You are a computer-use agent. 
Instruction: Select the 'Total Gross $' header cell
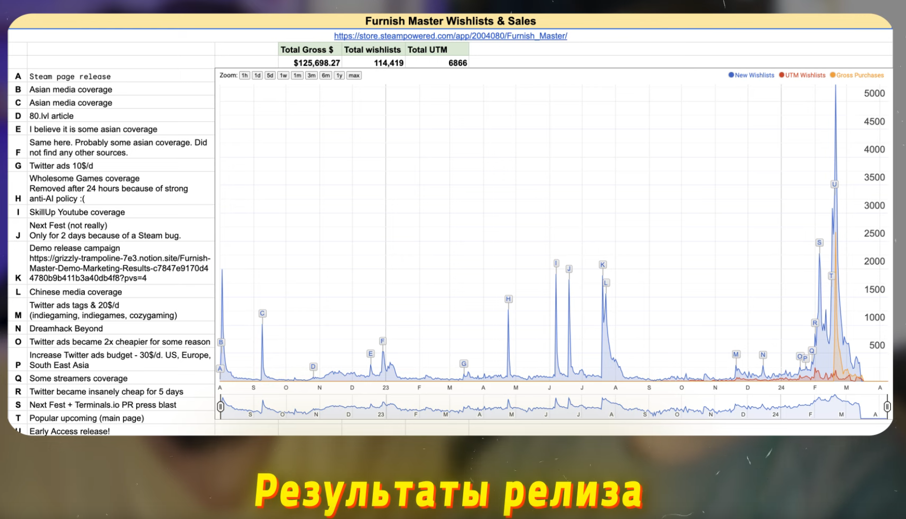(310, 50)
